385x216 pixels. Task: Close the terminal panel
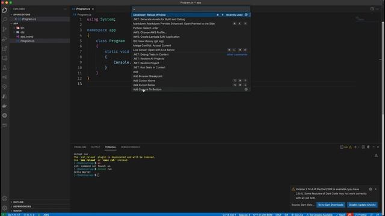click(378, 147)
